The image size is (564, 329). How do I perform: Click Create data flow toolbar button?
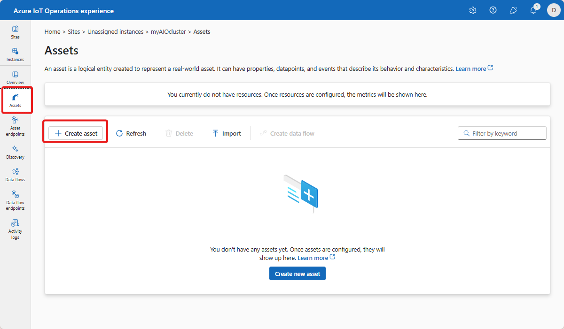tap(287, 133)
